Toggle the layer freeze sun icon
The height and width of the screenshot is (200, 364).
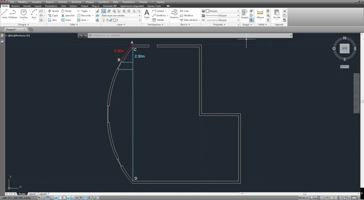tap(107, 20)
